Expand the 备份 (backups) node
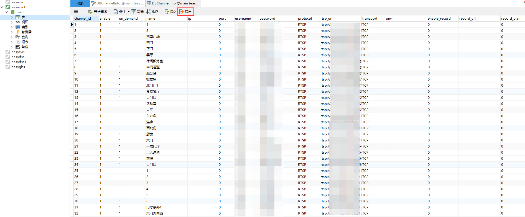This screenshot has width=525, height=217. pyautogui.click(x=12, y=47)
